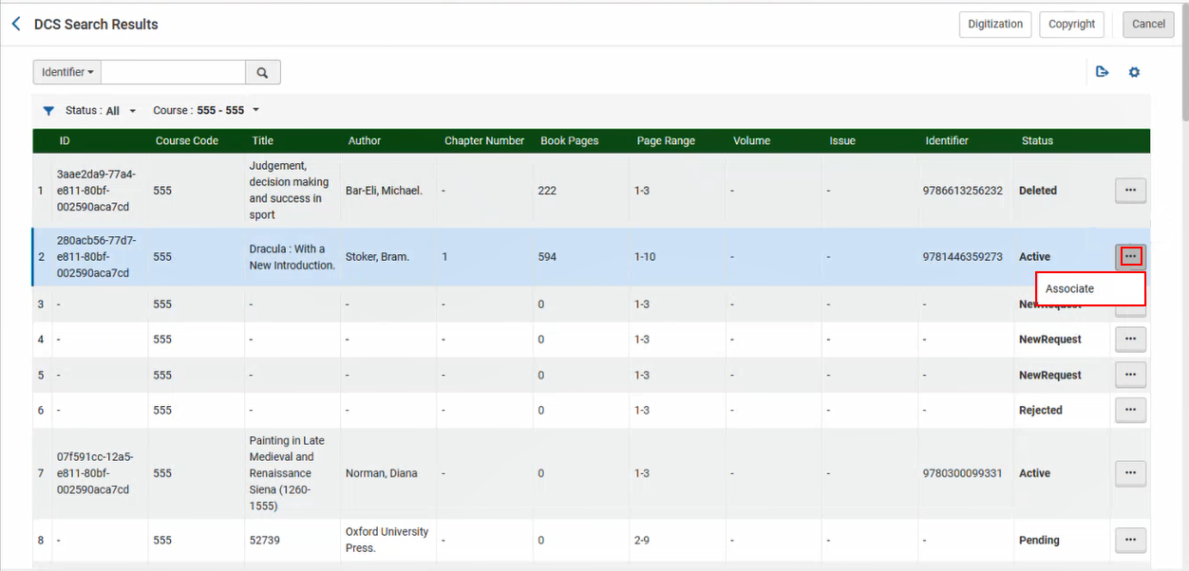
Task: Click the Page Range column header
Action: coord(666,141)
